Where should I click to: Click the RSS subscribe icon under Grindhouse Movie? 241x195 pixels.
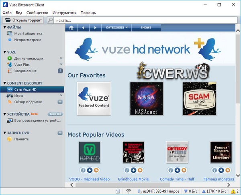[140, 170]
